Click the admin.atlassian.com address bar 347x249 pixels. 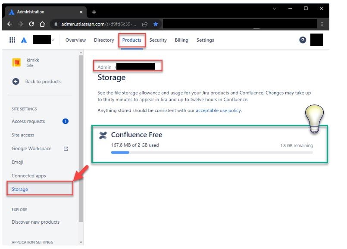(x=98, y=24)
